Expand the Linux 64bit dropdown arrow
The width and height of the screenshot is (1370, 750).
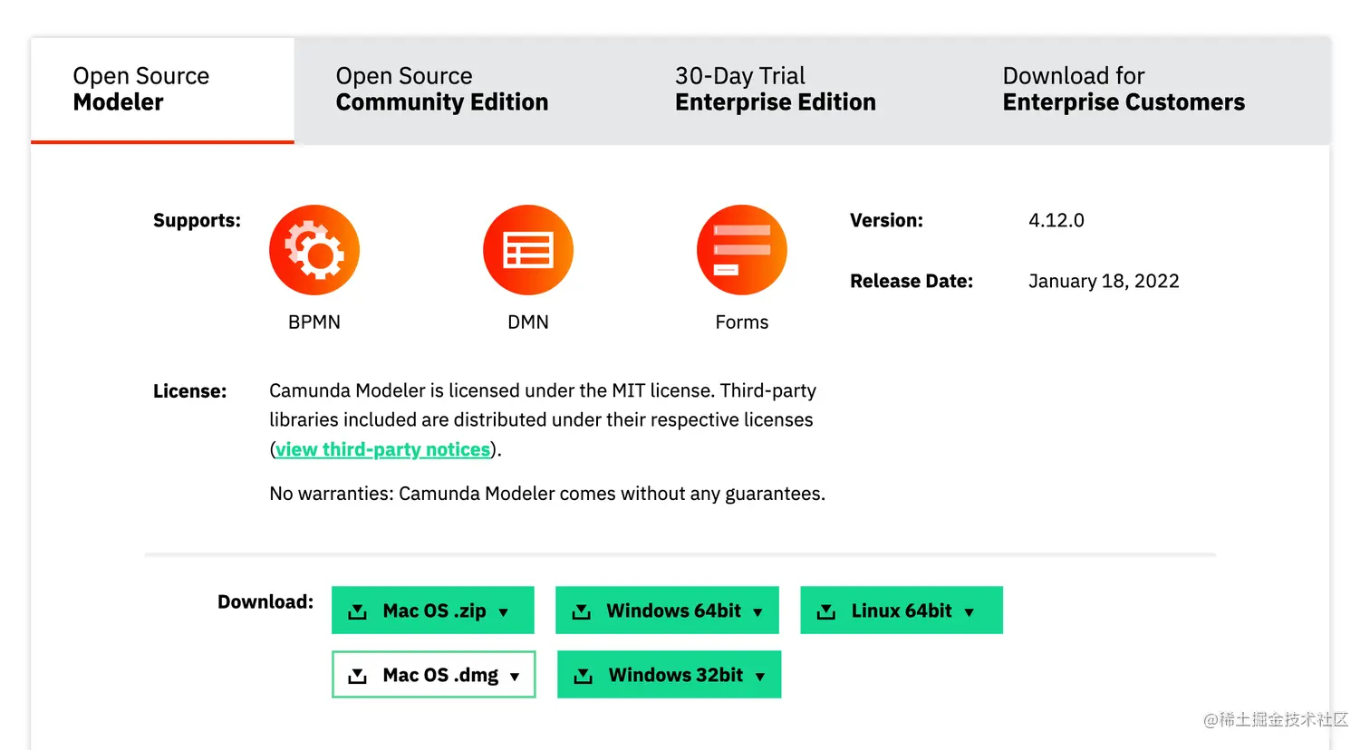(x=970, y=612)
